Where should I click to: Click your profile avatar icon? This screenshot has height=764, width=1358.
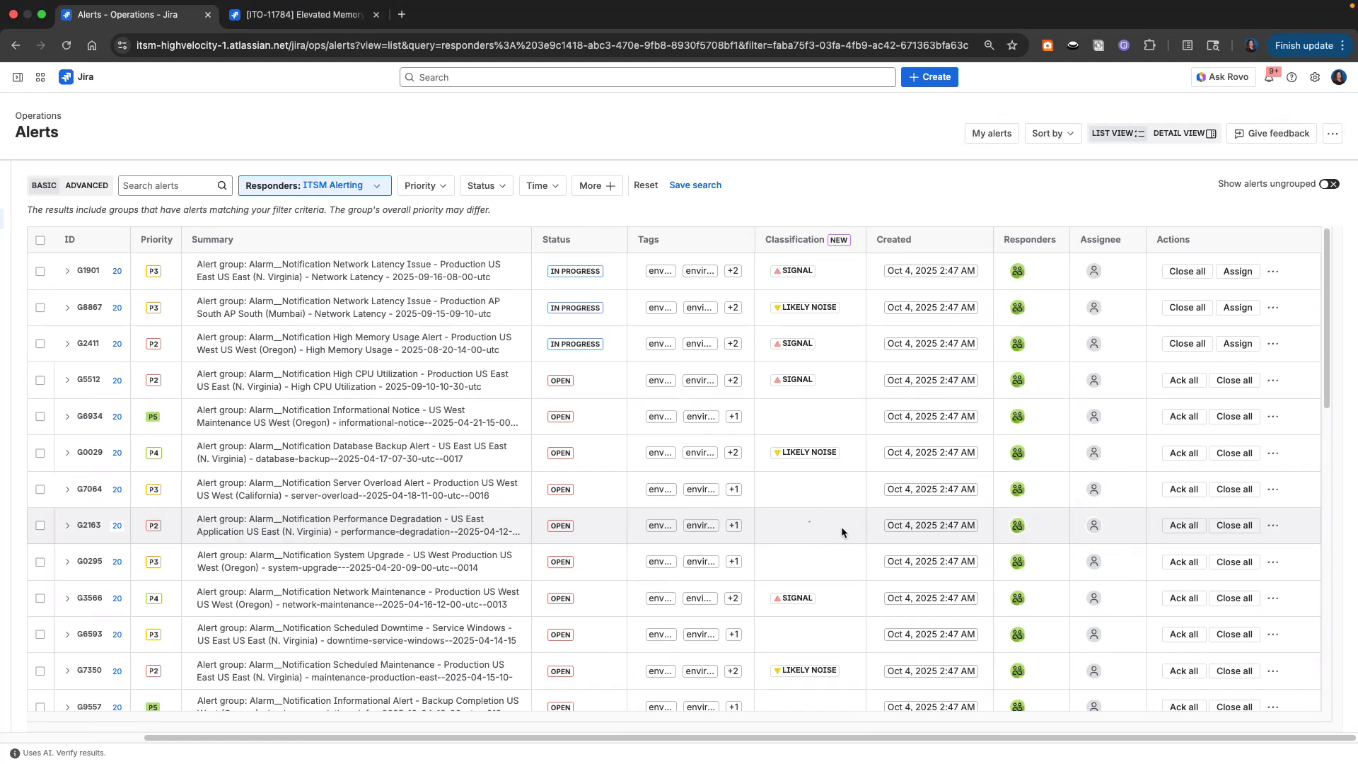click(1338, 77)
